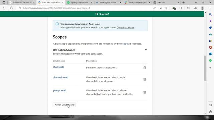Delete the chat:write scope with trash icon
214x120 pixels.
(x=144, y=67)
